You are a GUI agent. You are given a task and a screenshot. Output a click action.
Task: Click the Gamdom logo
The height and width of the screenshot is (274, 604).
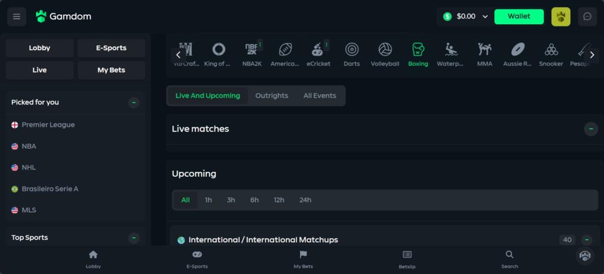click(64, 16)
